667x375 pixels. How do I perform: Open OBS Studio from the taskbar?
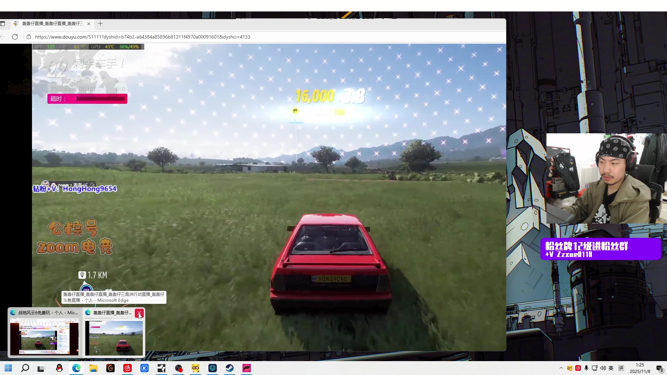[179, 368]
